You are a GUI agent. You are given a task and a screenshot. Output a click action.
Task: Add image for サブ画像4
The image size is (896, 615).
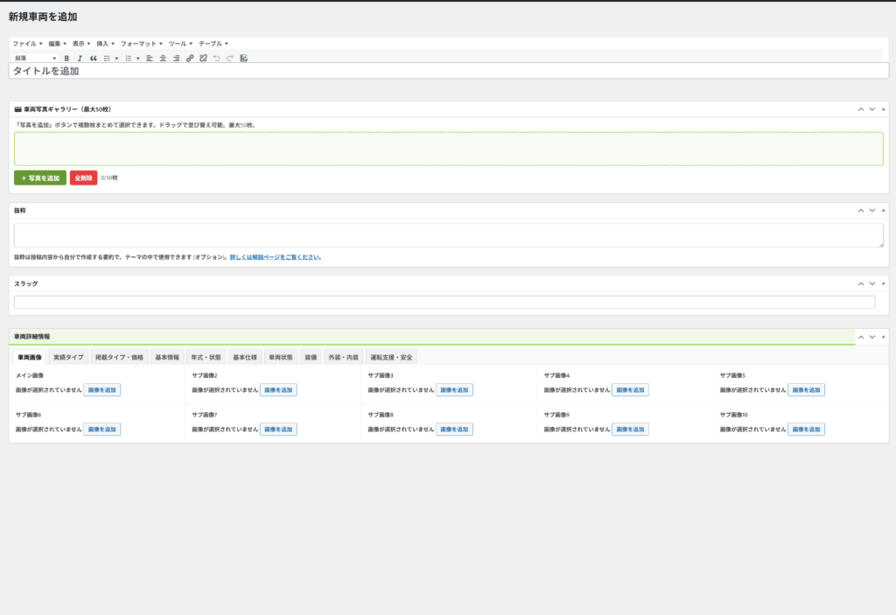[x=630, y=390]
